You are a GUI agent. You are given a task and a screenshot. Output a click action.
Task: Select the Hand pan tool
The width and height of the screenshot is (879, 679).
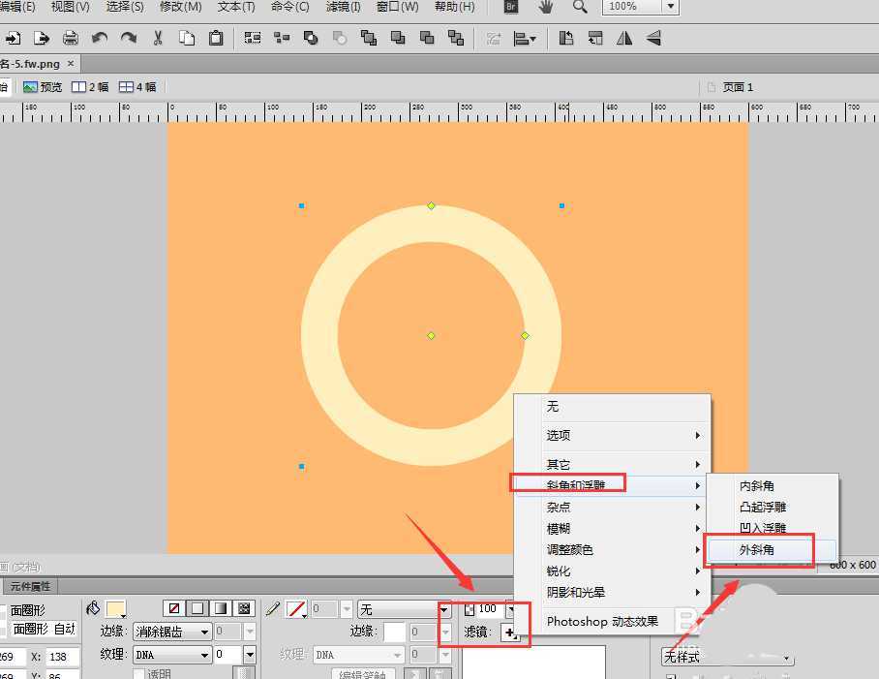545,9
